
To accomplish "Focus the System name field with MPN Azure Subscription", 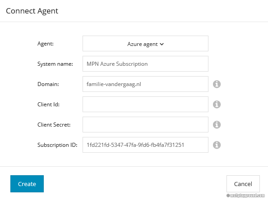I will [145, 64].
